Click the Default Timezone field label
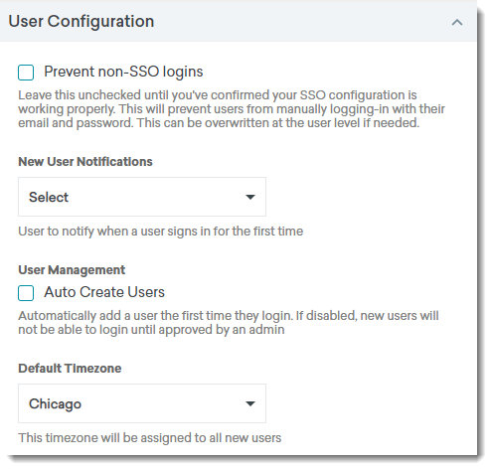The height and width of the screenshot is (470, 492). [70, 369]
